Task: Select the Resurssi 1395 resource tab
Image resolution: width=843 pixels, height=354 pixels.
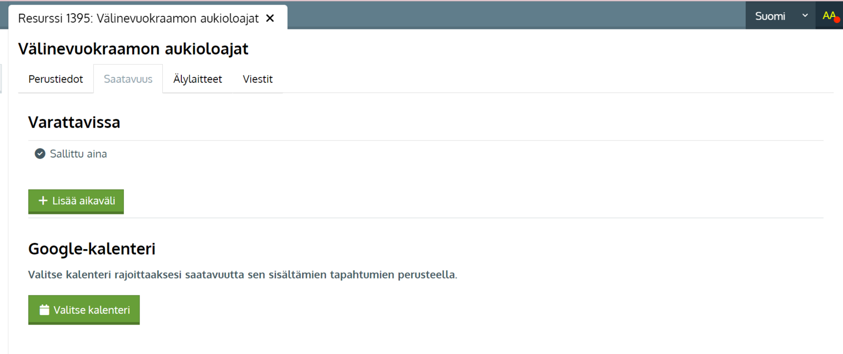Action: pos(138,18)
